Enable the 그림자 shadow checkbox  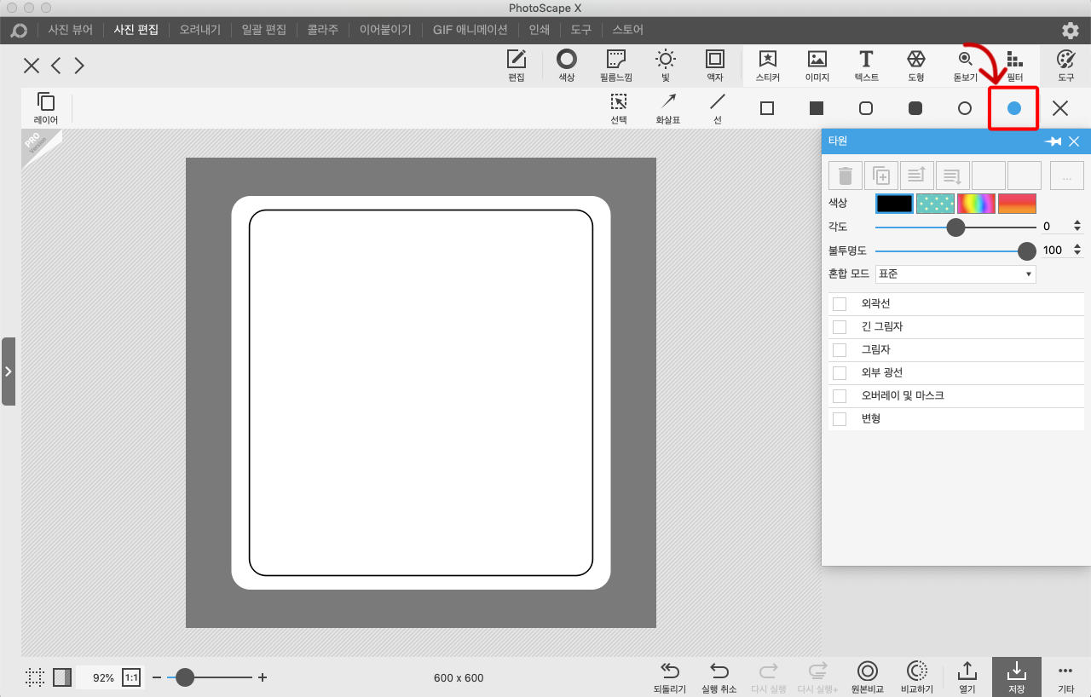point(840,350)
